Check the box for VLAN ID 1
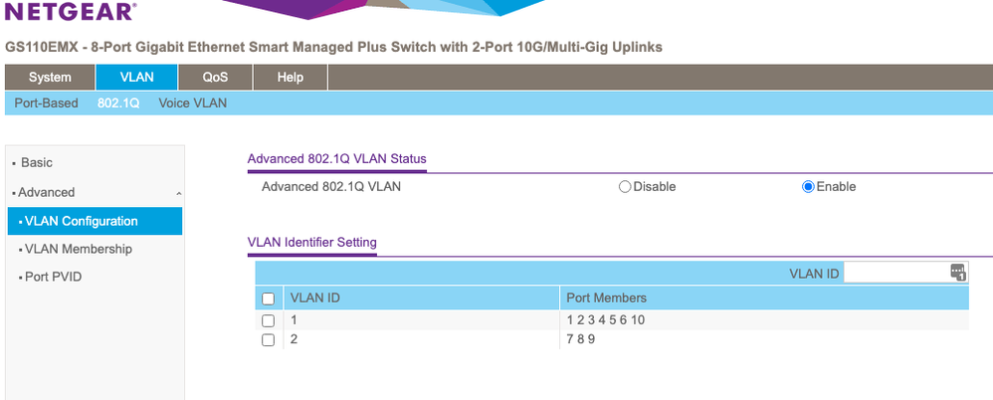Screen dimensions: 993x400 (x=268, y=321)
